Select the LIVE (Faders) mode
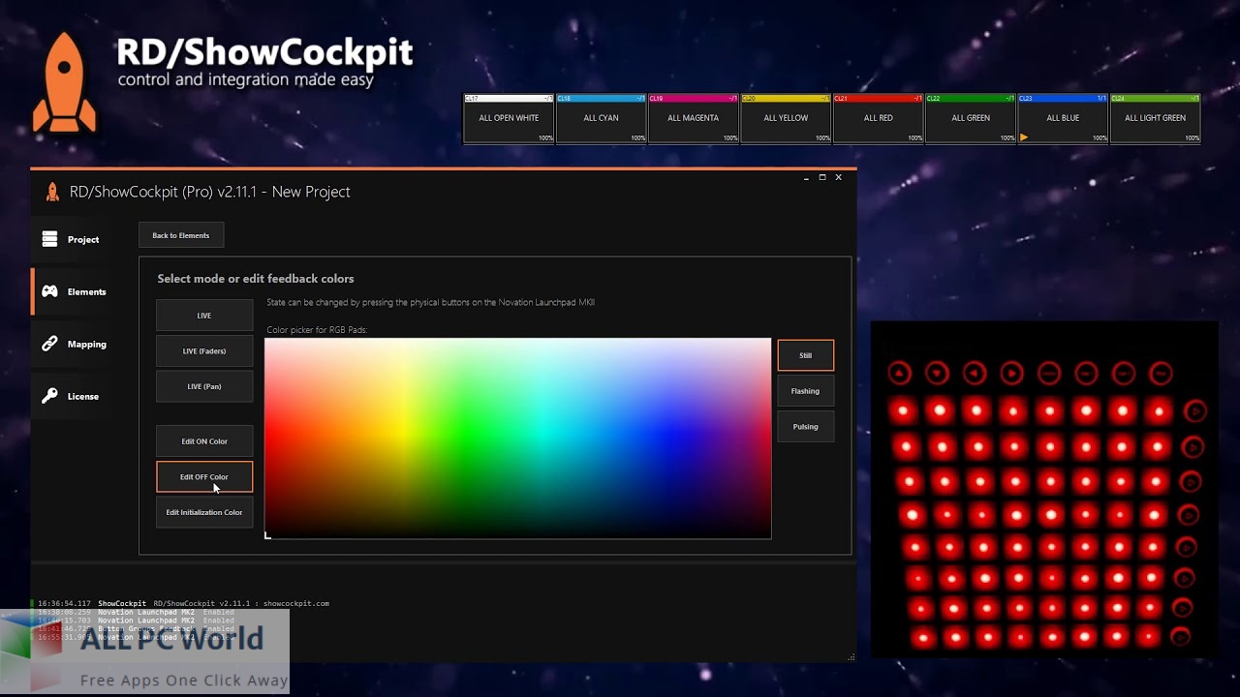1240x697 pixels. (204, 350)
